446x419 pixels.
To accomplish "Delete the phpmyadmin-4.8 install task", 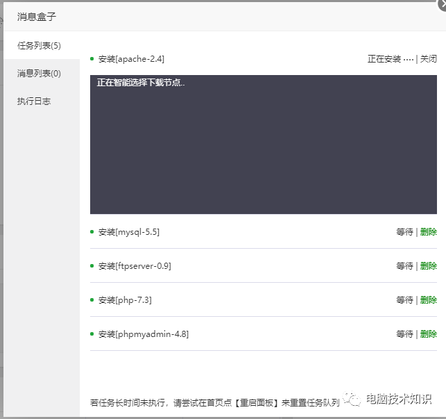I will (x=429, y=334).
